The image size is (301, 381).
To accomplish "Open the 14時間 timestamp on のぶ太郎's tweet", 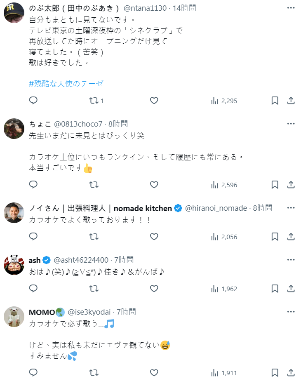I will click(184, 8).
